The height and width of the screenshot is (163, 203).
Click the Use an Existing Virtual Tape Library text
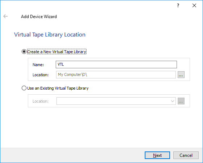[58, 88]
